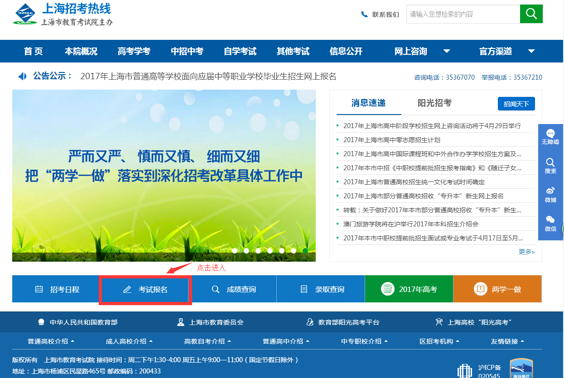Viewport: 564px width, 378px height.
Task: Click the 联系我们 phone icon
Action: pos(364,14)
